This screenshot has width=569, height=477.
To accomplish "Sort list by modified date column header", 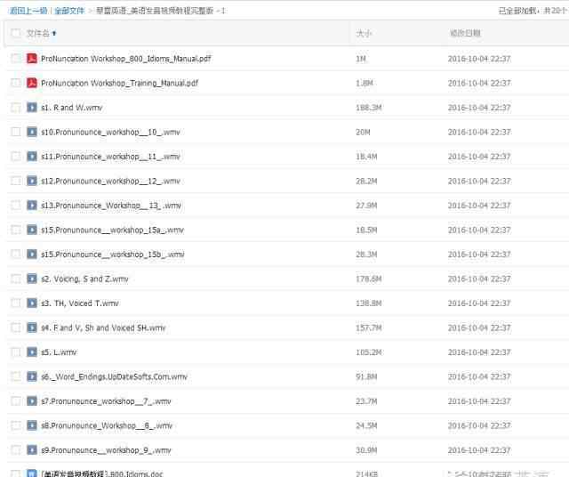I will point(464,34).
